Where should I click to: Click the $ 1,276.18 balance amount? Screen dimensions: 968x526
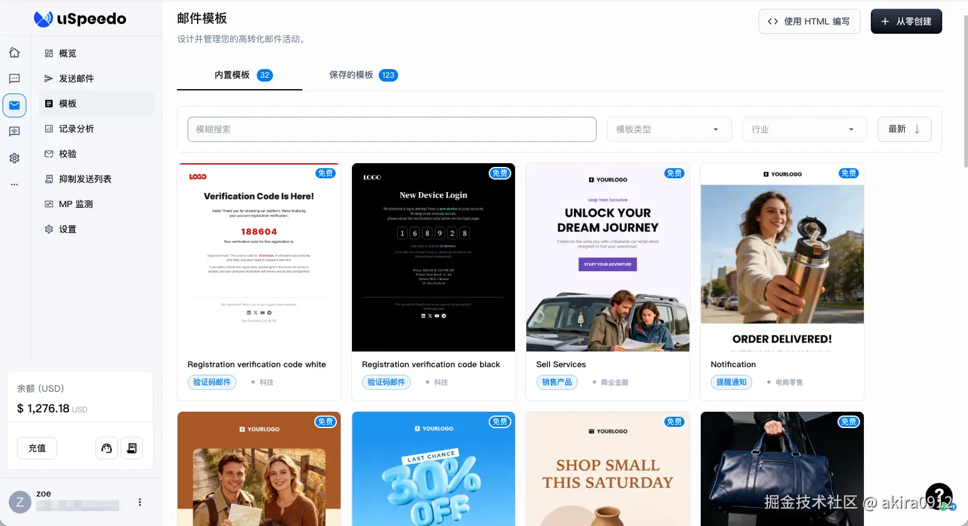click(43, 409)
